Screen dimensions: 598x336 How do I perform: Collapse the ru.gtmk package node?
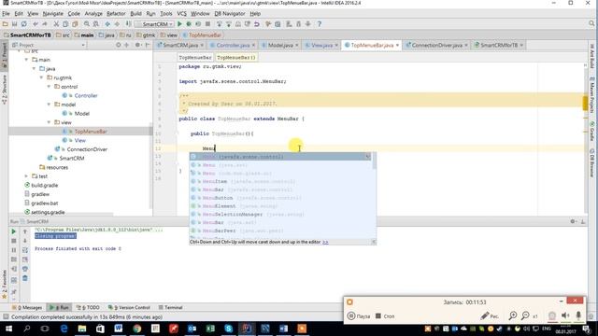(41, 77)
